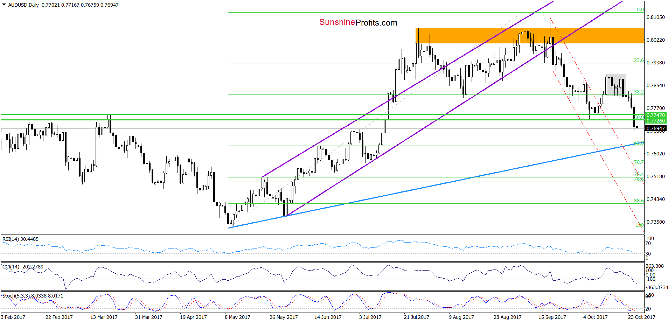Select the orange resistance zone rectangle
668x322 pixels.
530,36
